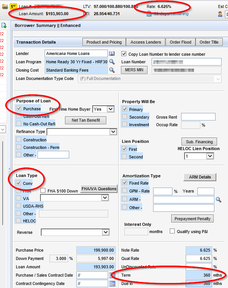Click the new document icon in the left panel
Screen dimensions: 228x288
point(4,25)
